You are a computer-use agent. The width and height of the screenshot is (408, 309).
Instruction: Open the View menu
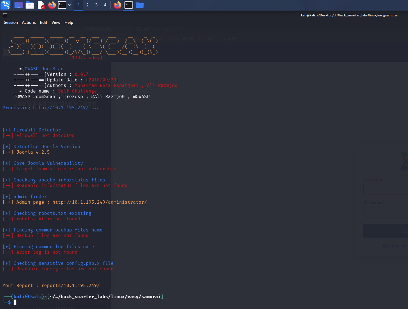56,23
